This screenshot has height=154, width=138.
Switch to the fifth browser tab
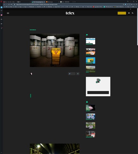coord(67,2)
